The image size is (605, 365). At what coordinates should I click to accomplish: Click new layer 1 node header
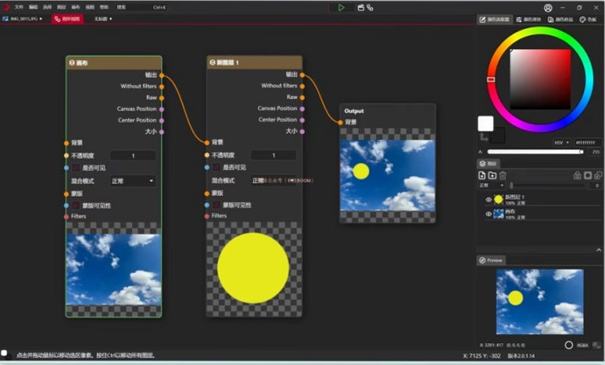pos(254,62)
